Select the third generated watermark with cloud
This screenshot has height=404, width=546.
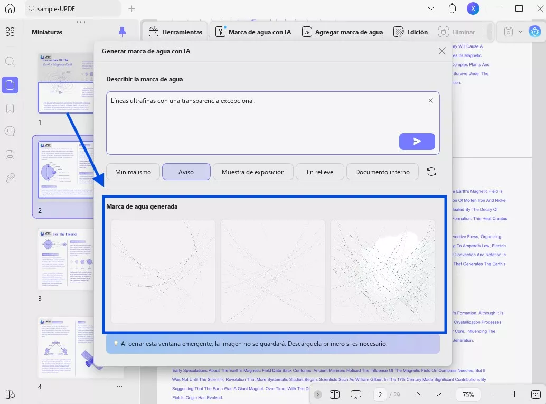383,271
